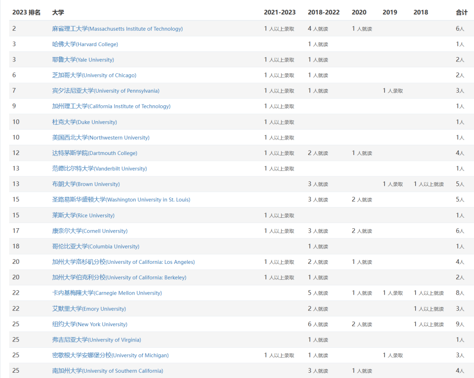
Task: Open the Vanderbilt University link
Action: (100, 169)
